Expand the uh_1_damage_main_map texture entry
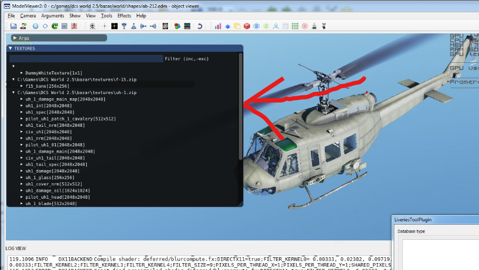Image resolution: width=479 pixels, height=270 pixels. pyautogui.click(x=21, y=99)
